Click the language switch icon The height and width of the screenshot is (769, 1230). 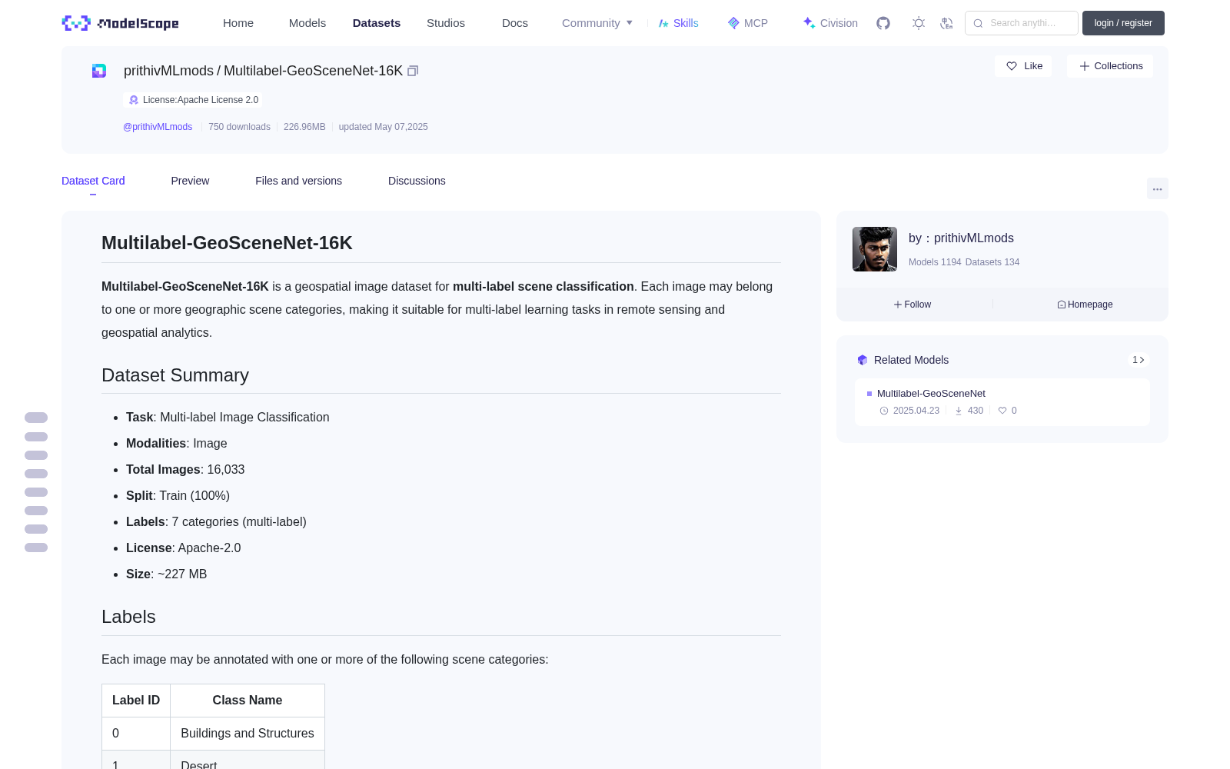coord(946,23)
